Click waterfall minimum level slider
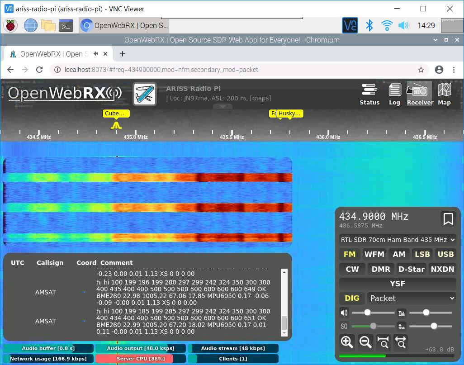This screenshot has height=365, width=464. point(431,326)
